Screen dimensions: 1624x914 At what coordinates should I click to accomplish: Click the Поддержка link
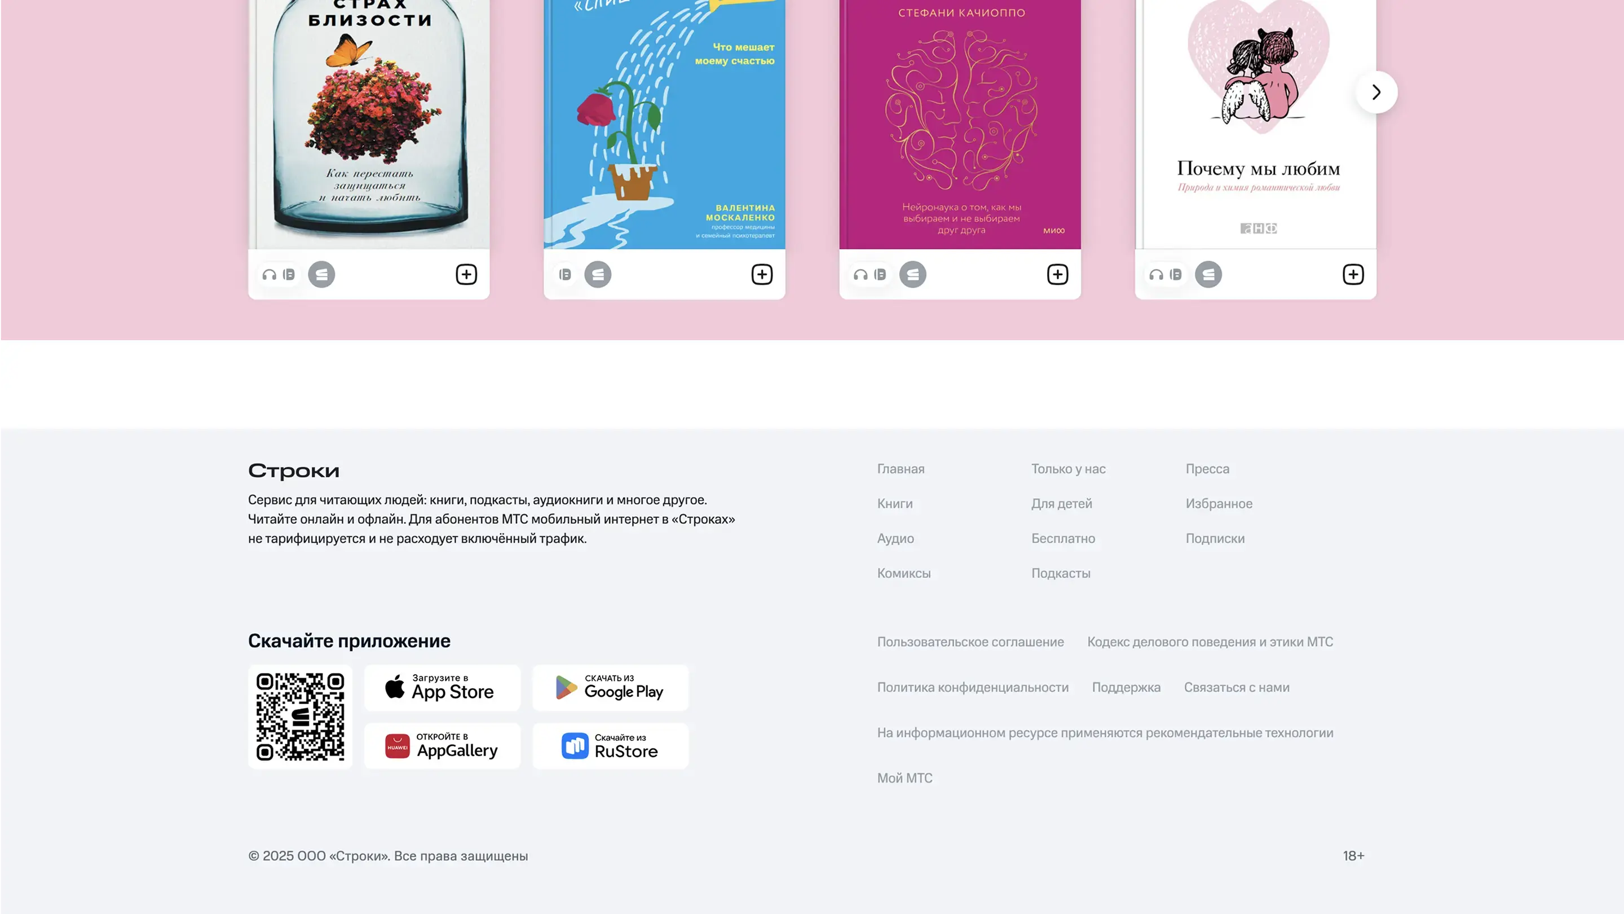(x=1126, y=688)
